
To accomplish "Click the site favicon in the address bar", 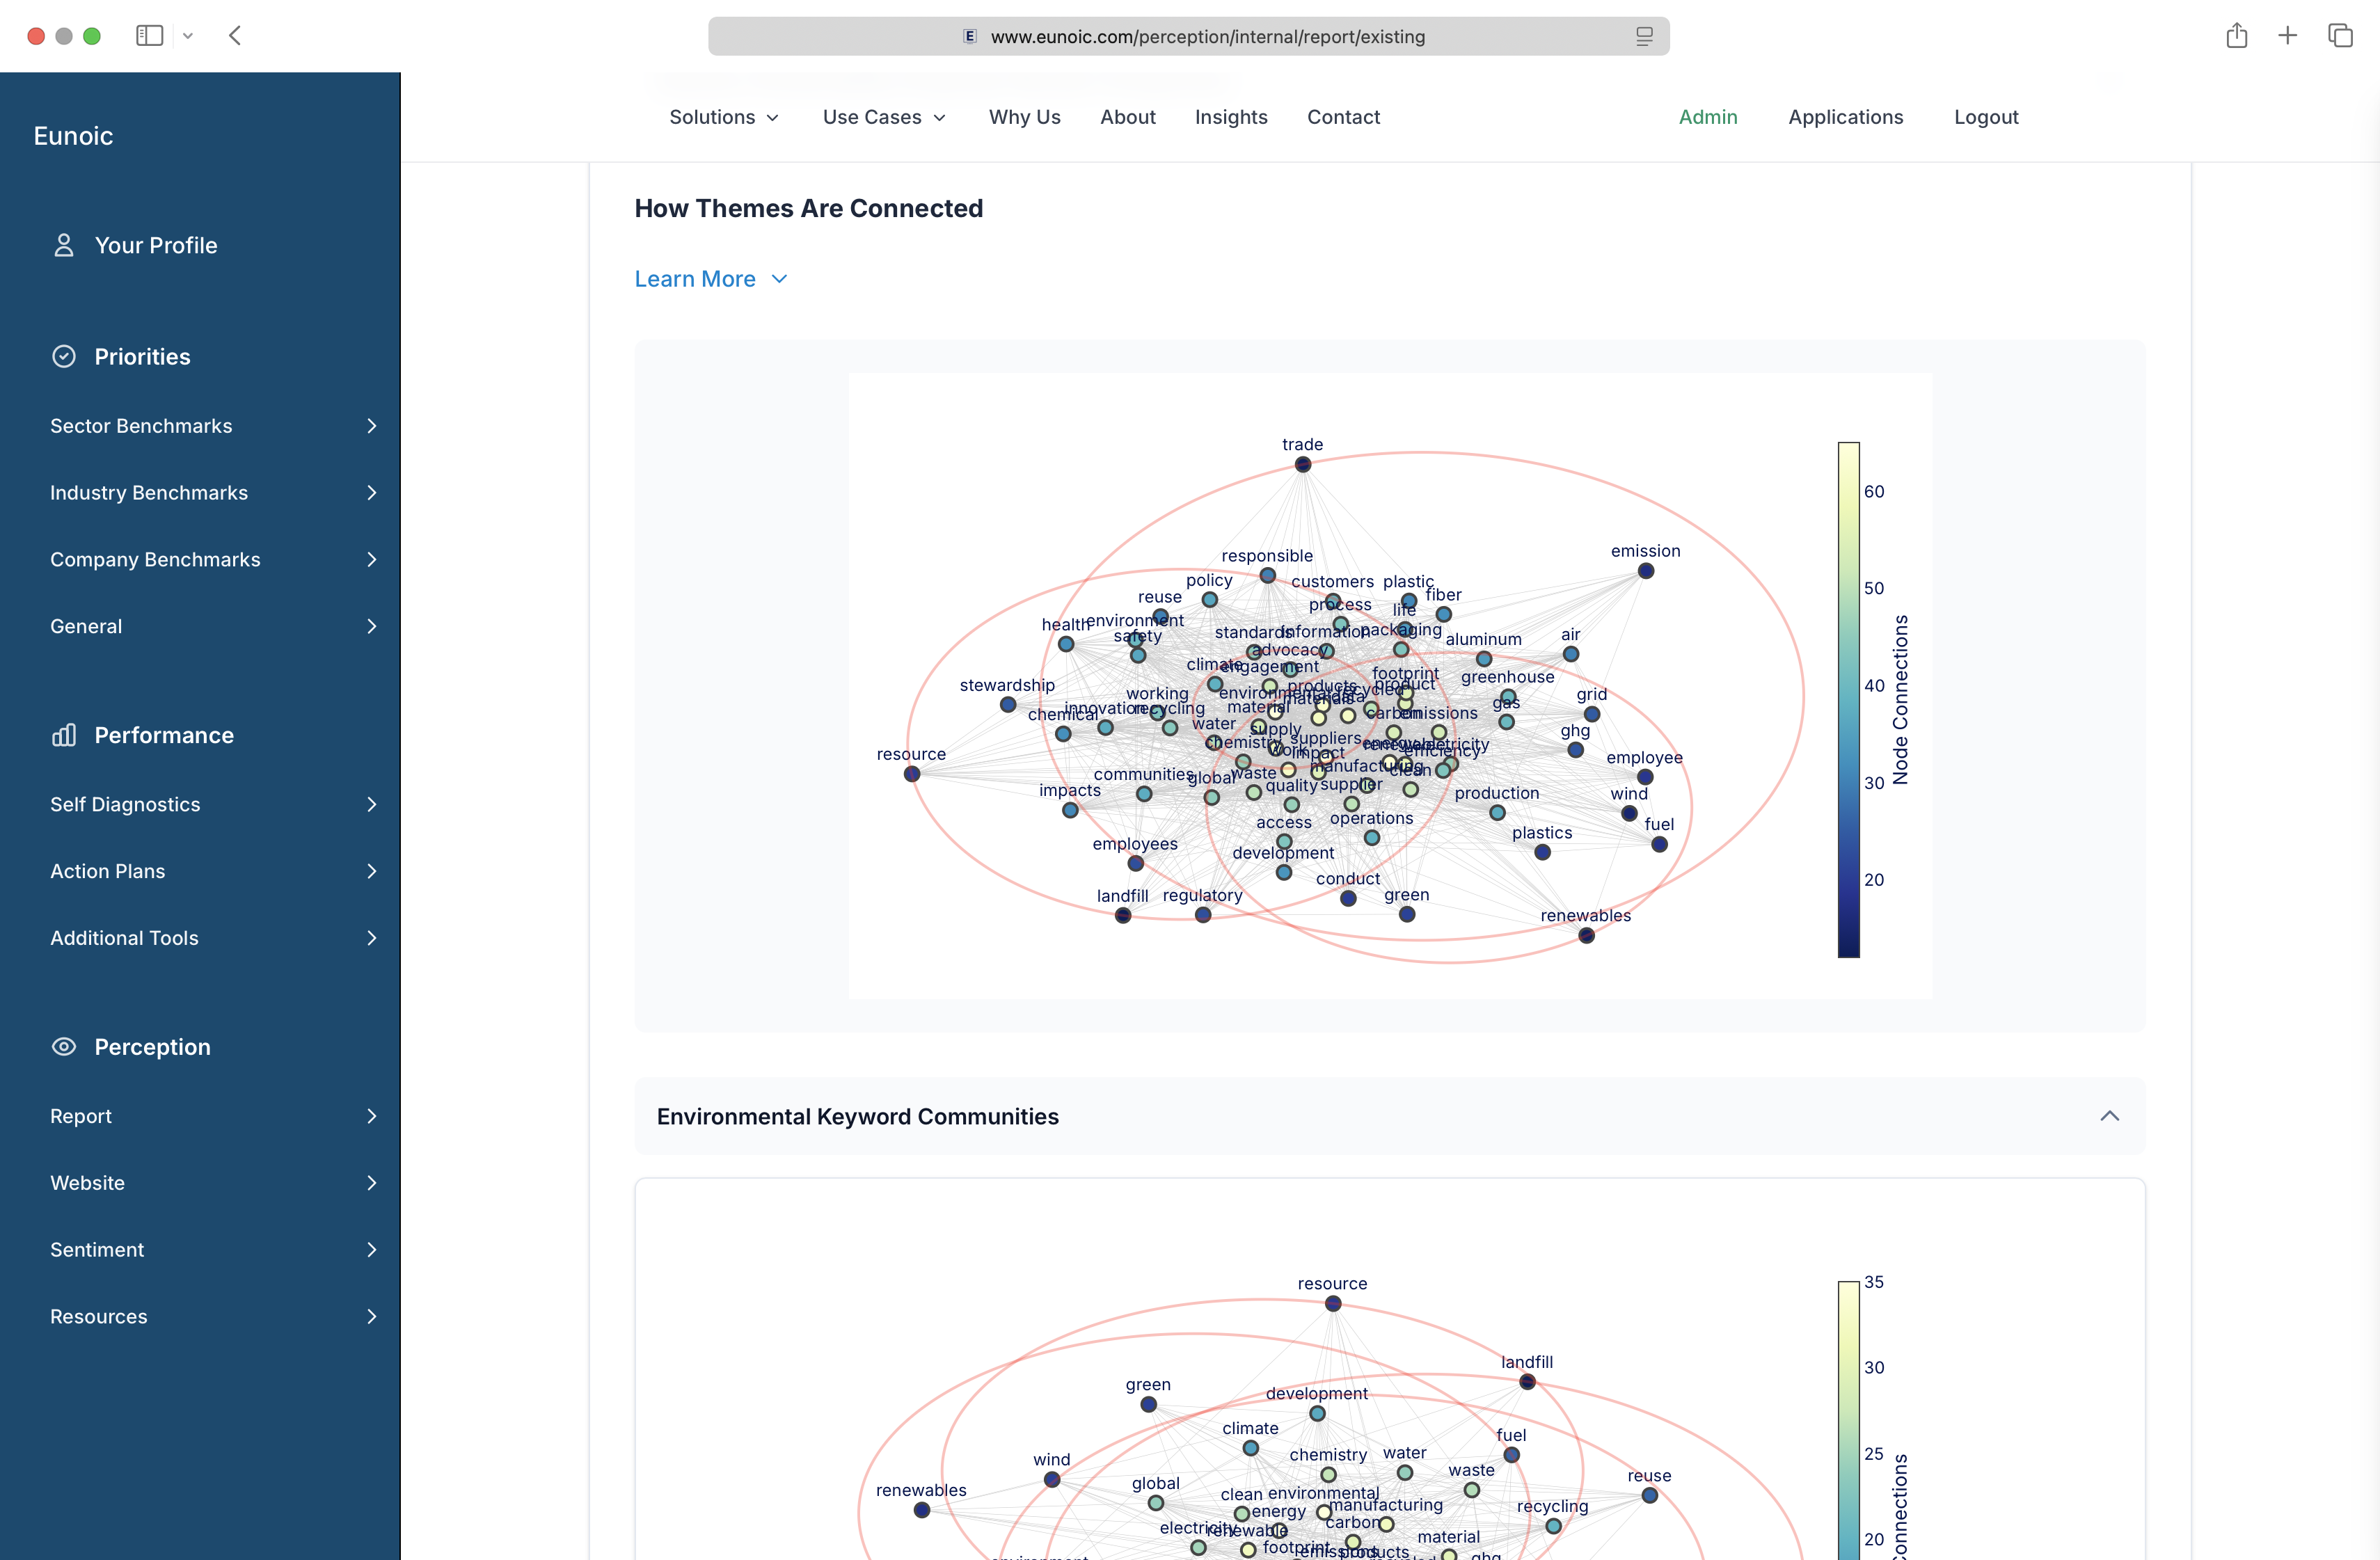I will pos(969,37).
